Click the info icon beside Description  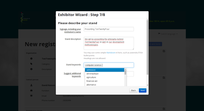pyautogui.click(x=31, y=69)
